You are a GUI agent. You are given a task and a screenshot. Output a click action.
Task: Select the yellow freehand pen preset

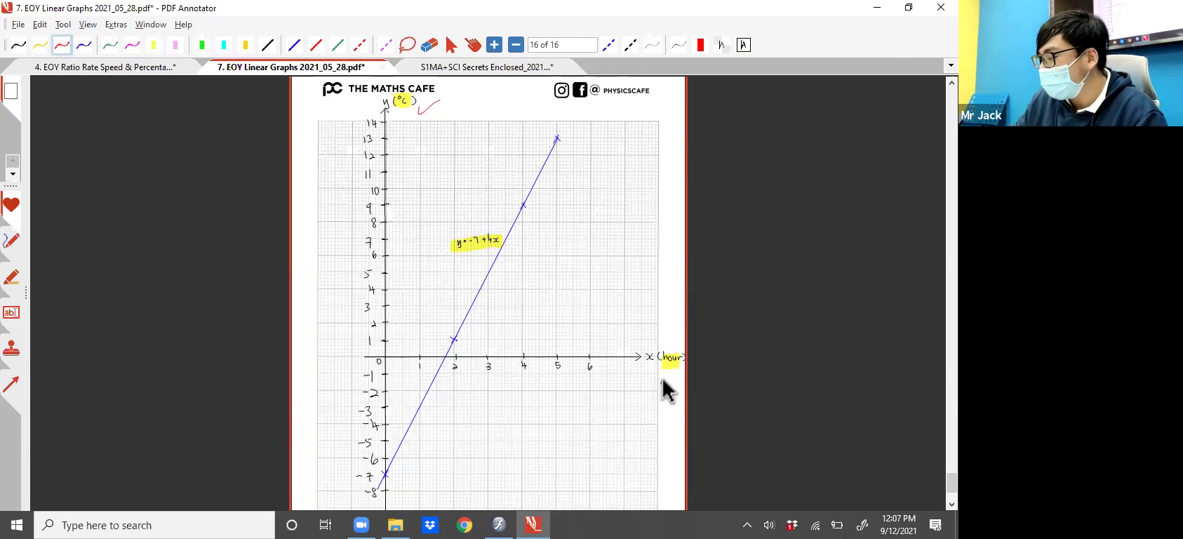coord(40,45)
